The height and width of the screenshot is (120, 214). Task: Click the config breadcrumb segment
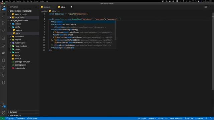pyautogui.click(x=44, y=11)
